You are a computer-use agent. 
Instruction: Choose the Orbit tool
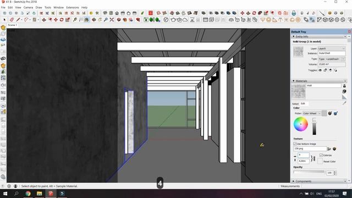[94, 20]
